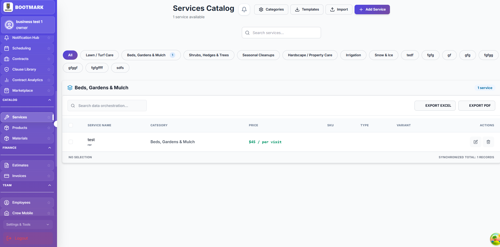This screenshot has height=247, width=500.
Task: Focus Search data orchestration field
Action: pyautogui.click(x=107, y=106)
